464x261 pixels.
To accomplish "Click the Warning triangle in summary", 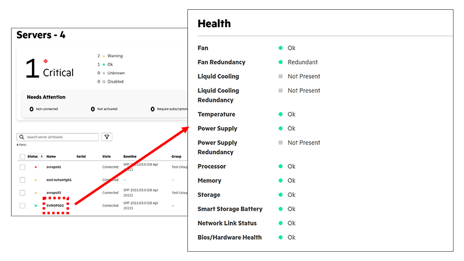I will [x=104, y=56].
